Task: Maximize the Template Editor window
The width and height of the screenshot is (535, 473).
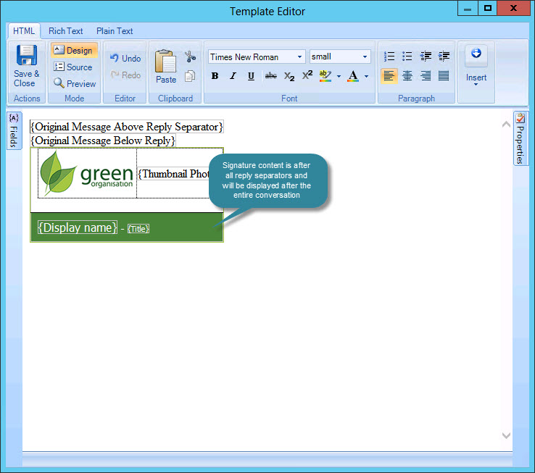Action: tap(488, 8)
